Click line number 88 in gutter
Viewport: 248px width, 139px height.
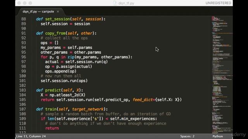(x=24, y=19)
